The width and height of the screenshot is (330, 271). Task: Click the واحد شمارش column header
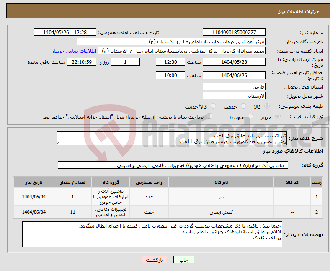coord(149,182)
